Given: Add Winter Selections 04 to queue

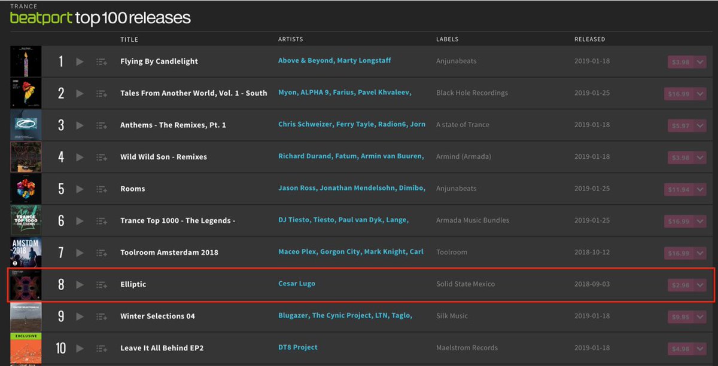Looking at the screenshot, I should tap(102, 316).
